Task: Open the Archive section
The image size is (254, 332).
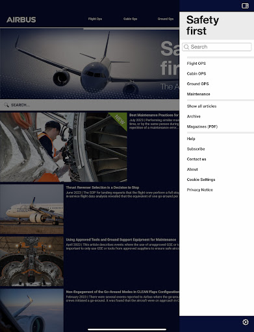Action: (x=194, y=116)
